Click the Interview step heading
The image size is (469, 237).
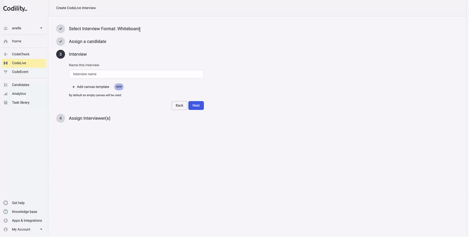pos(78,54)
